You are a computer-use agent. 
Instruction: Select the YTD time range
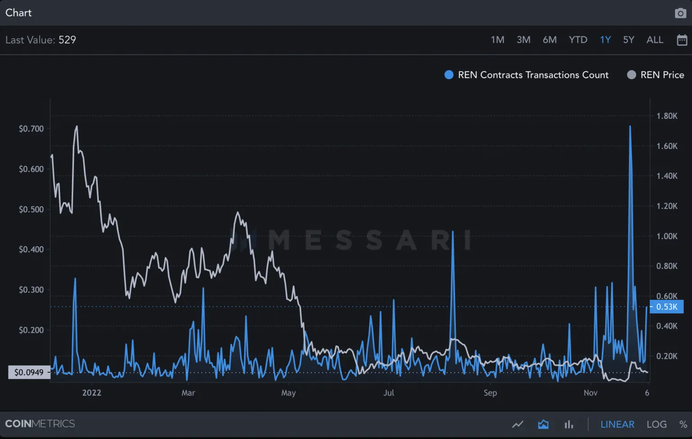click(578, 40)
